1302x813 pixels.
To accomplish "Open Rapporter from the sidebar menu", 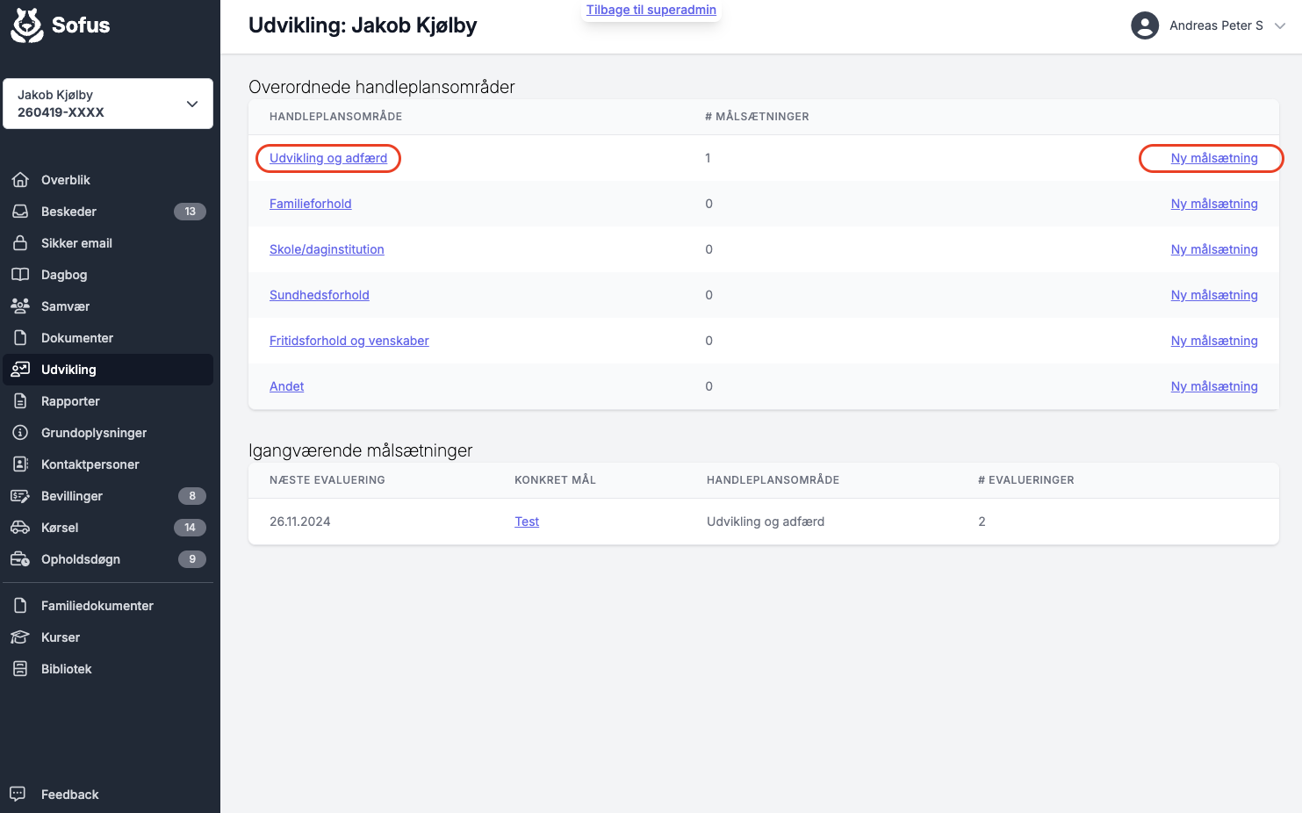I will tap(70, 401).
